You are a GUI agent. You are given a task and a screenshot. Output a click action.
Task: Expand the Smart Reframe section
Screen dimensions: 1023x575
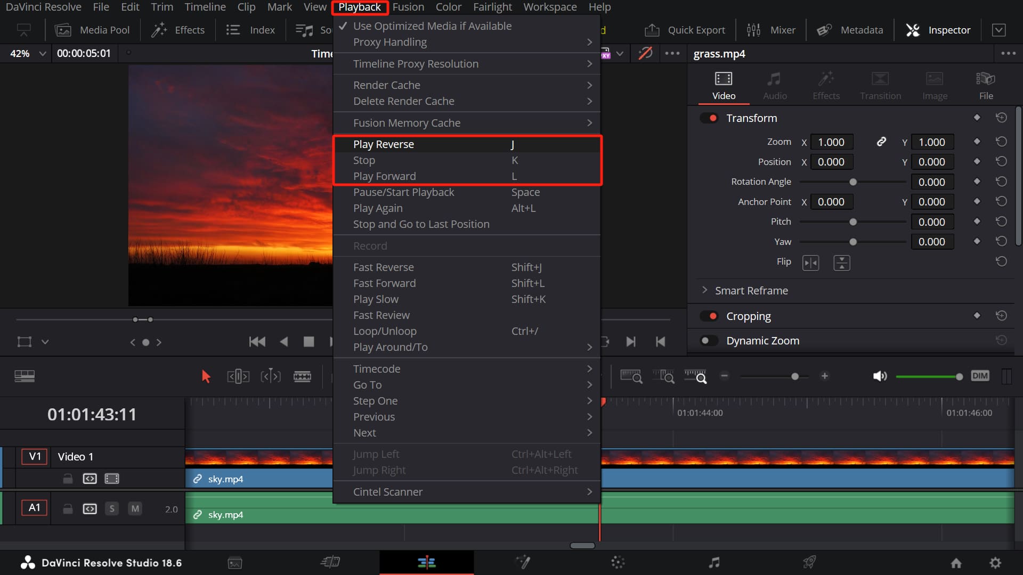(705, 290)
